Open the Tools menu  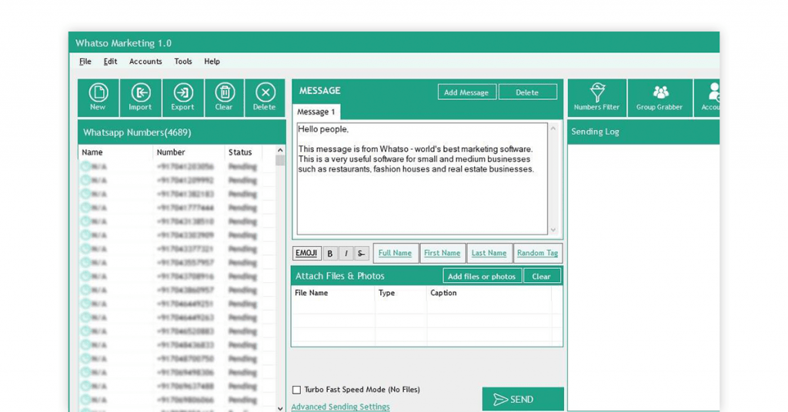(183, 61)
